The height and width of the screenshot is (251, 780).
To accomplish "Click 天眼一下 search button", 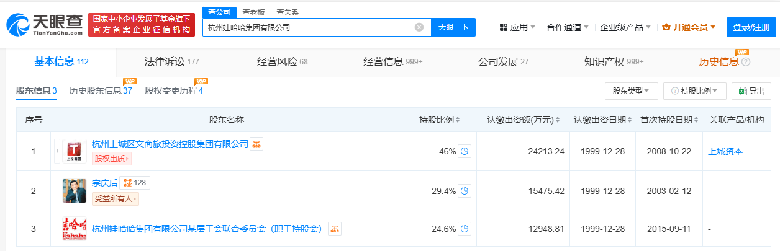I will coord(453,27).
